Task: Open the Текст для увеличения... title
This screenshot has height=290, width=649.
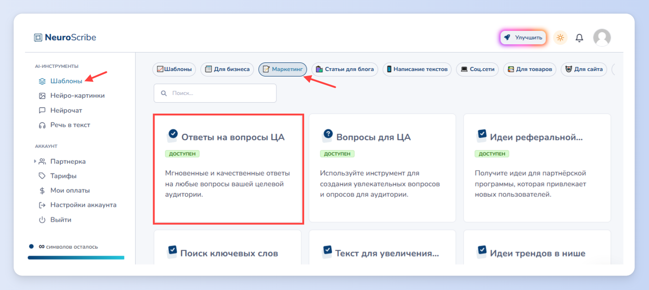Action: click(x=387, y=253)
